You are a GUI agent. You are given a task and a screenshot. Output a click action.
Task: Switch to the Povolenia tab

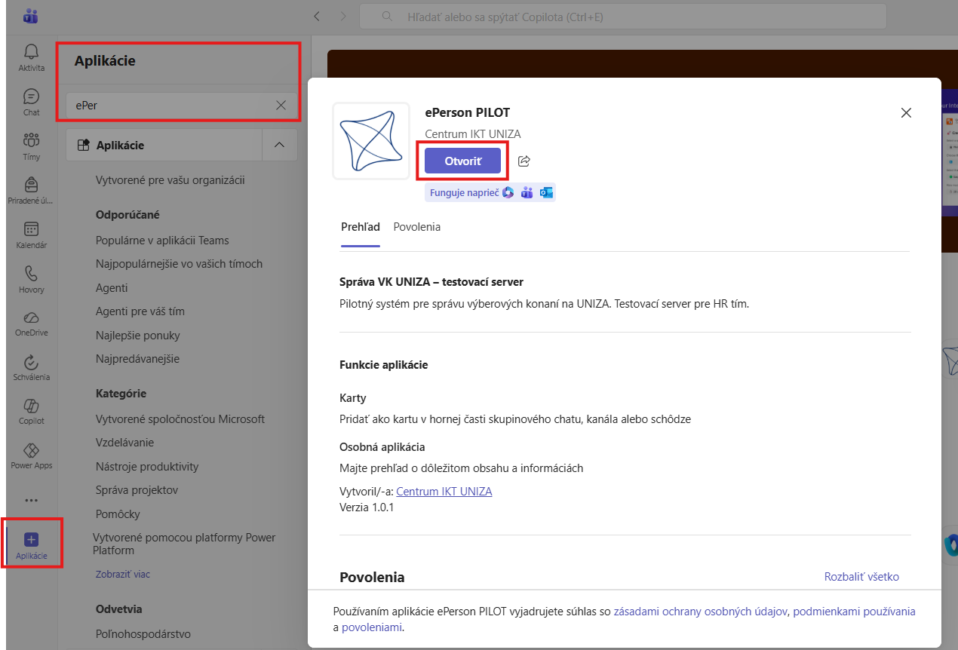pos(417,227)
